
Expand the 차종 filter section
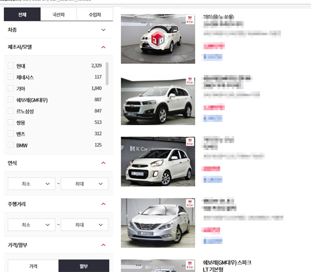point(103,30)
